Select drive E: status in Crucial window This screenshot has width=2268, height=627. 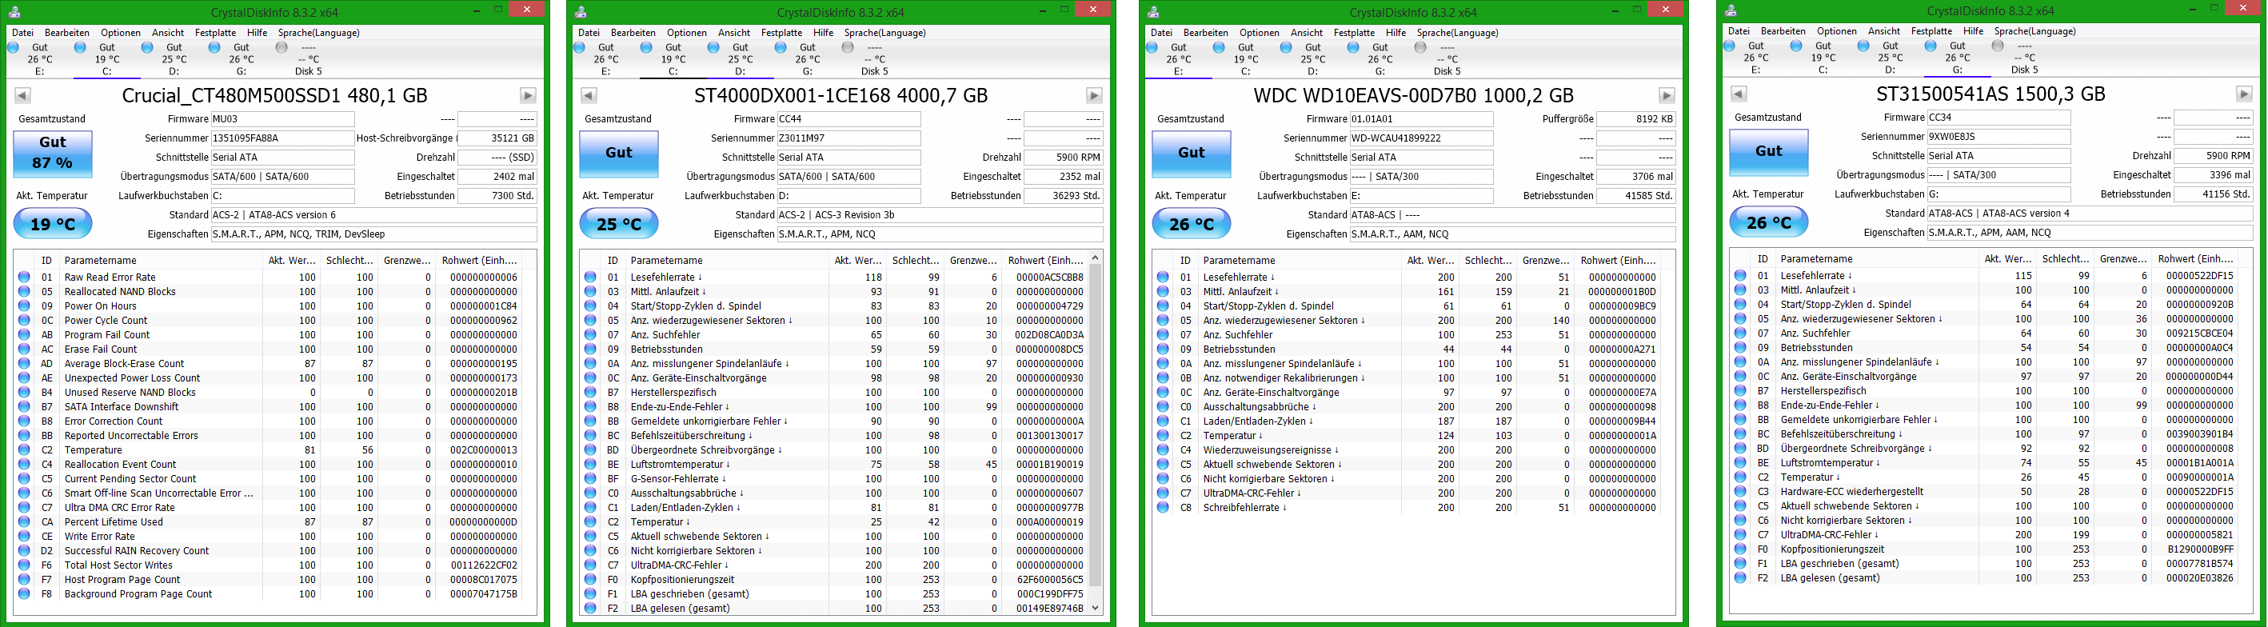[40, 59]
